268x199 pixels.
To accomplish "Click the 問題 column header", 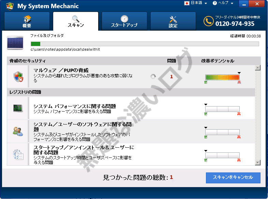I will coord(172,61).
